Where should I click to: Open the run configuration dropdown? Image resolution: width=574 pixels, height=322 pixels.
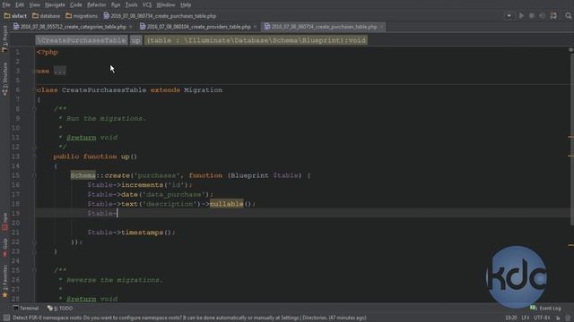tap(509, 16)
